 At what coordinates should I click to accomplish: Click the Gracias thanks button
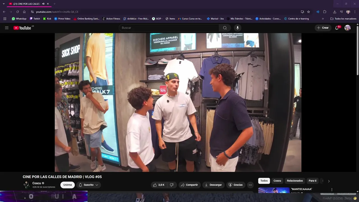click(x=236, y=185)
